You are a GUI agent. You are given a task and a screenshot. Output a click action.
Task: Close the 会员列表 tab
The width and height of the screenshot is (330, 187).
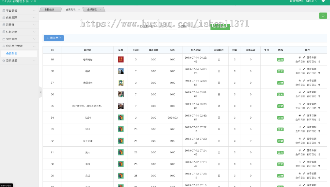[x=79, y=10]
